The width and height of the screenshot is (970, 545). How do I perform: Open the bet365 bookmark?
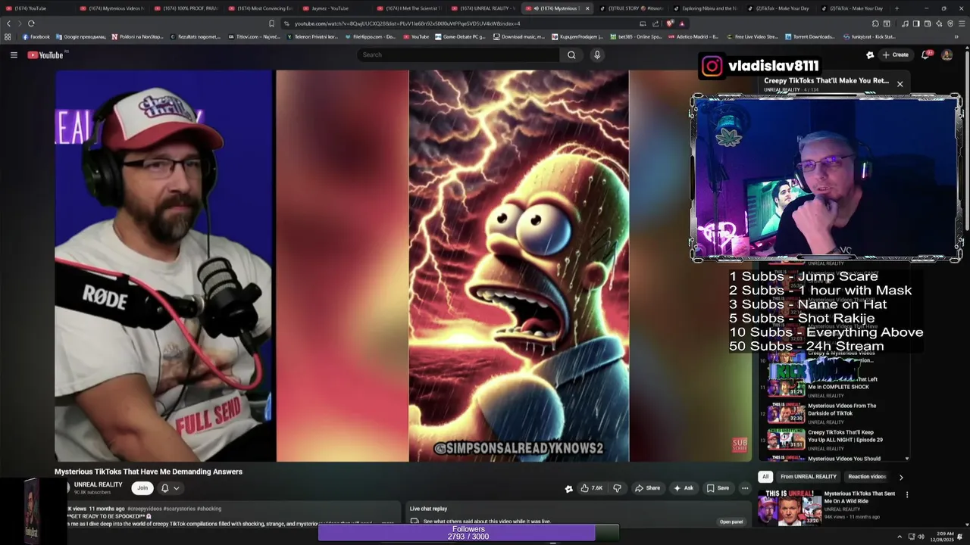pos(637,36)
